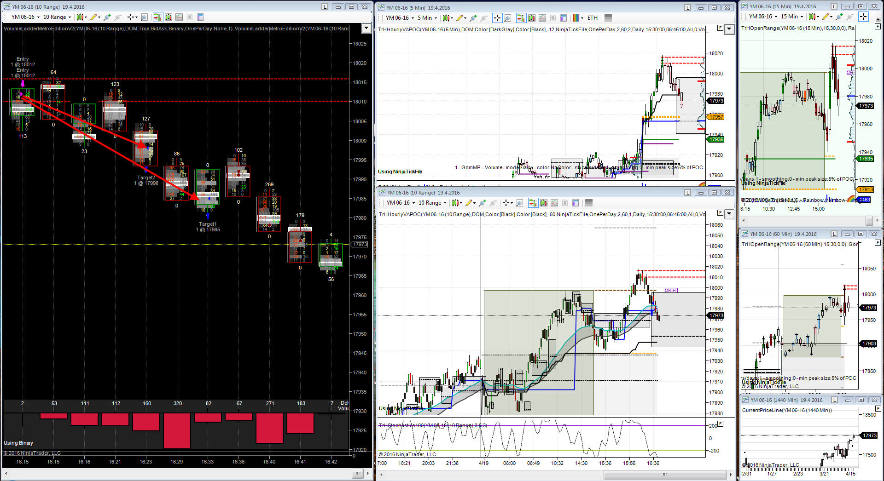Viewport: 884px width, 481px height.
Task: Zoom out on the volume ladder chart
Action: coord(118,17)
